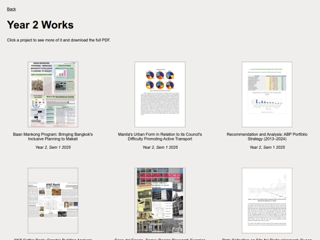The width and height of the screenshot is (320, 240).
Task: Click 'Year 2, Sem 1 2025' under Manila's Urban Form
Action: click(160, 148)
